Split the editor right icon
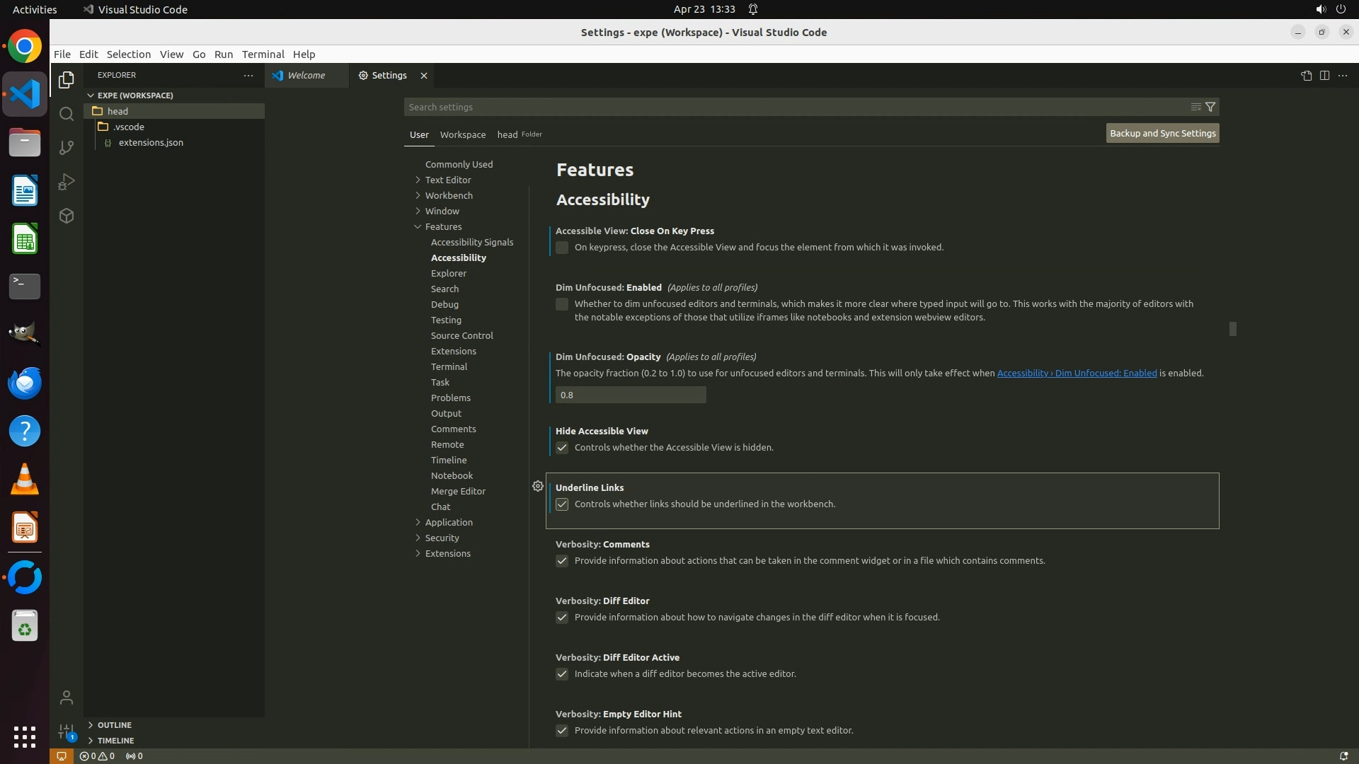 pos(1324,76)
